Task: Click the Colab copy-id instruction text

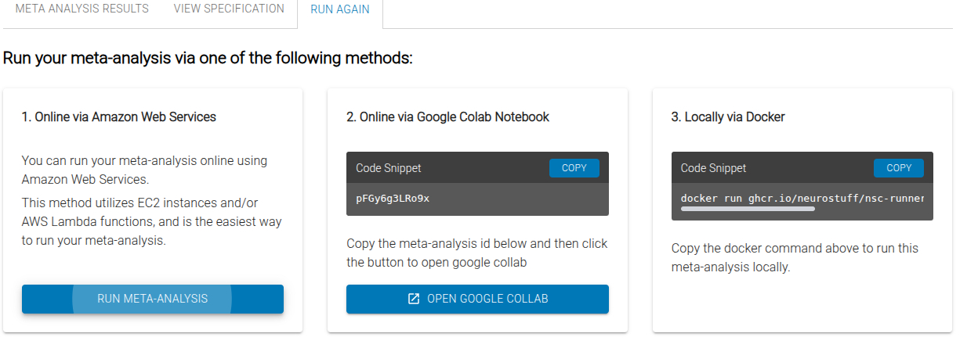Action: point(476,253)
